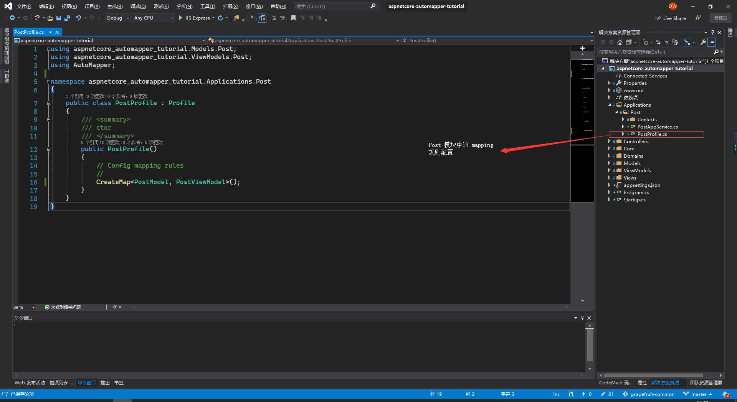Screen dimensions: 737x402
Task: Collapse the Applications folder node
Action: (609, 105)
